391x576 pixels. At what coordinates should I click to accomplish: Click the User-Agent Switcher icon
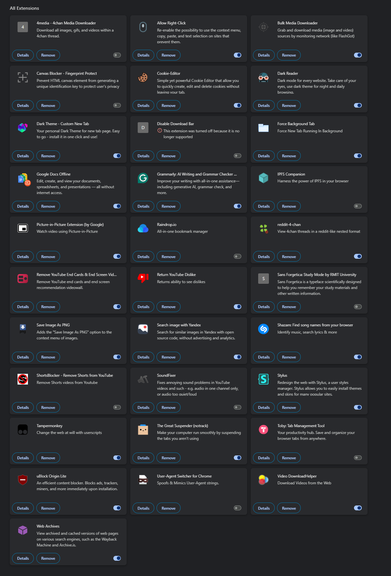[143, 480]
